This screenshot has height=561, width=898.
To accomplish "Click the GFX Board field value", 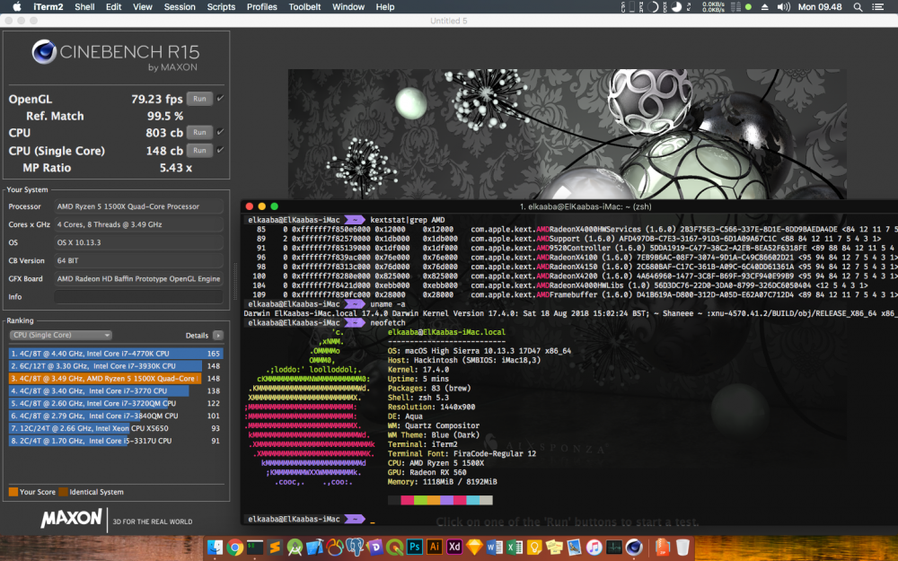I will pyautogui.click(x=138, y=279).
